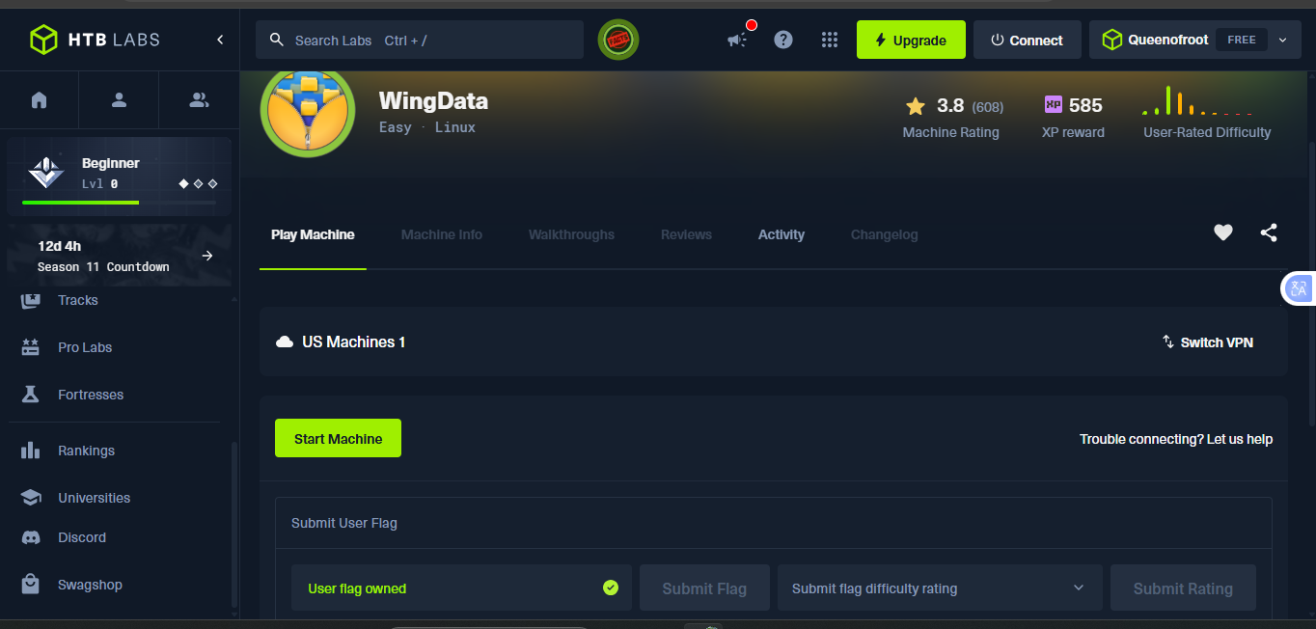The width and height of the screenshot is (1316, 629).
Task: Click the green round badge icon beside search
Action: (x=618, y=40)
